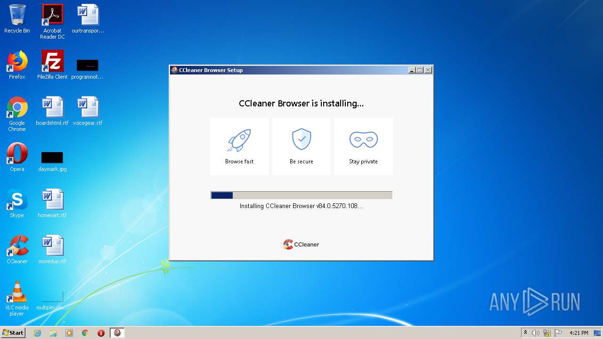Launch Google Chrome desktop shortcut
Screen dimensions: 603x339
click(17, 114)
